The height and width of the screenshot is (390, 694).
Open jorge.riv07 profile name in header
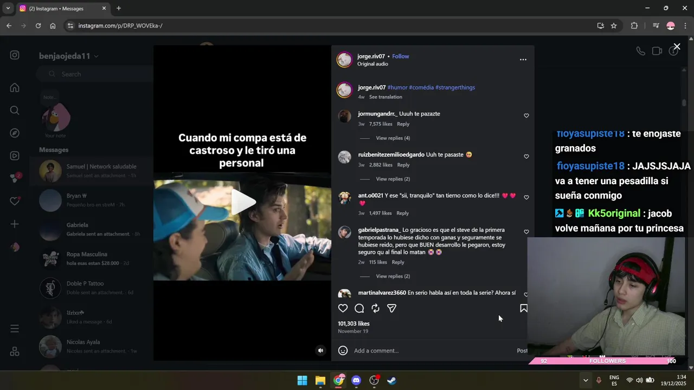click(371, 56)
